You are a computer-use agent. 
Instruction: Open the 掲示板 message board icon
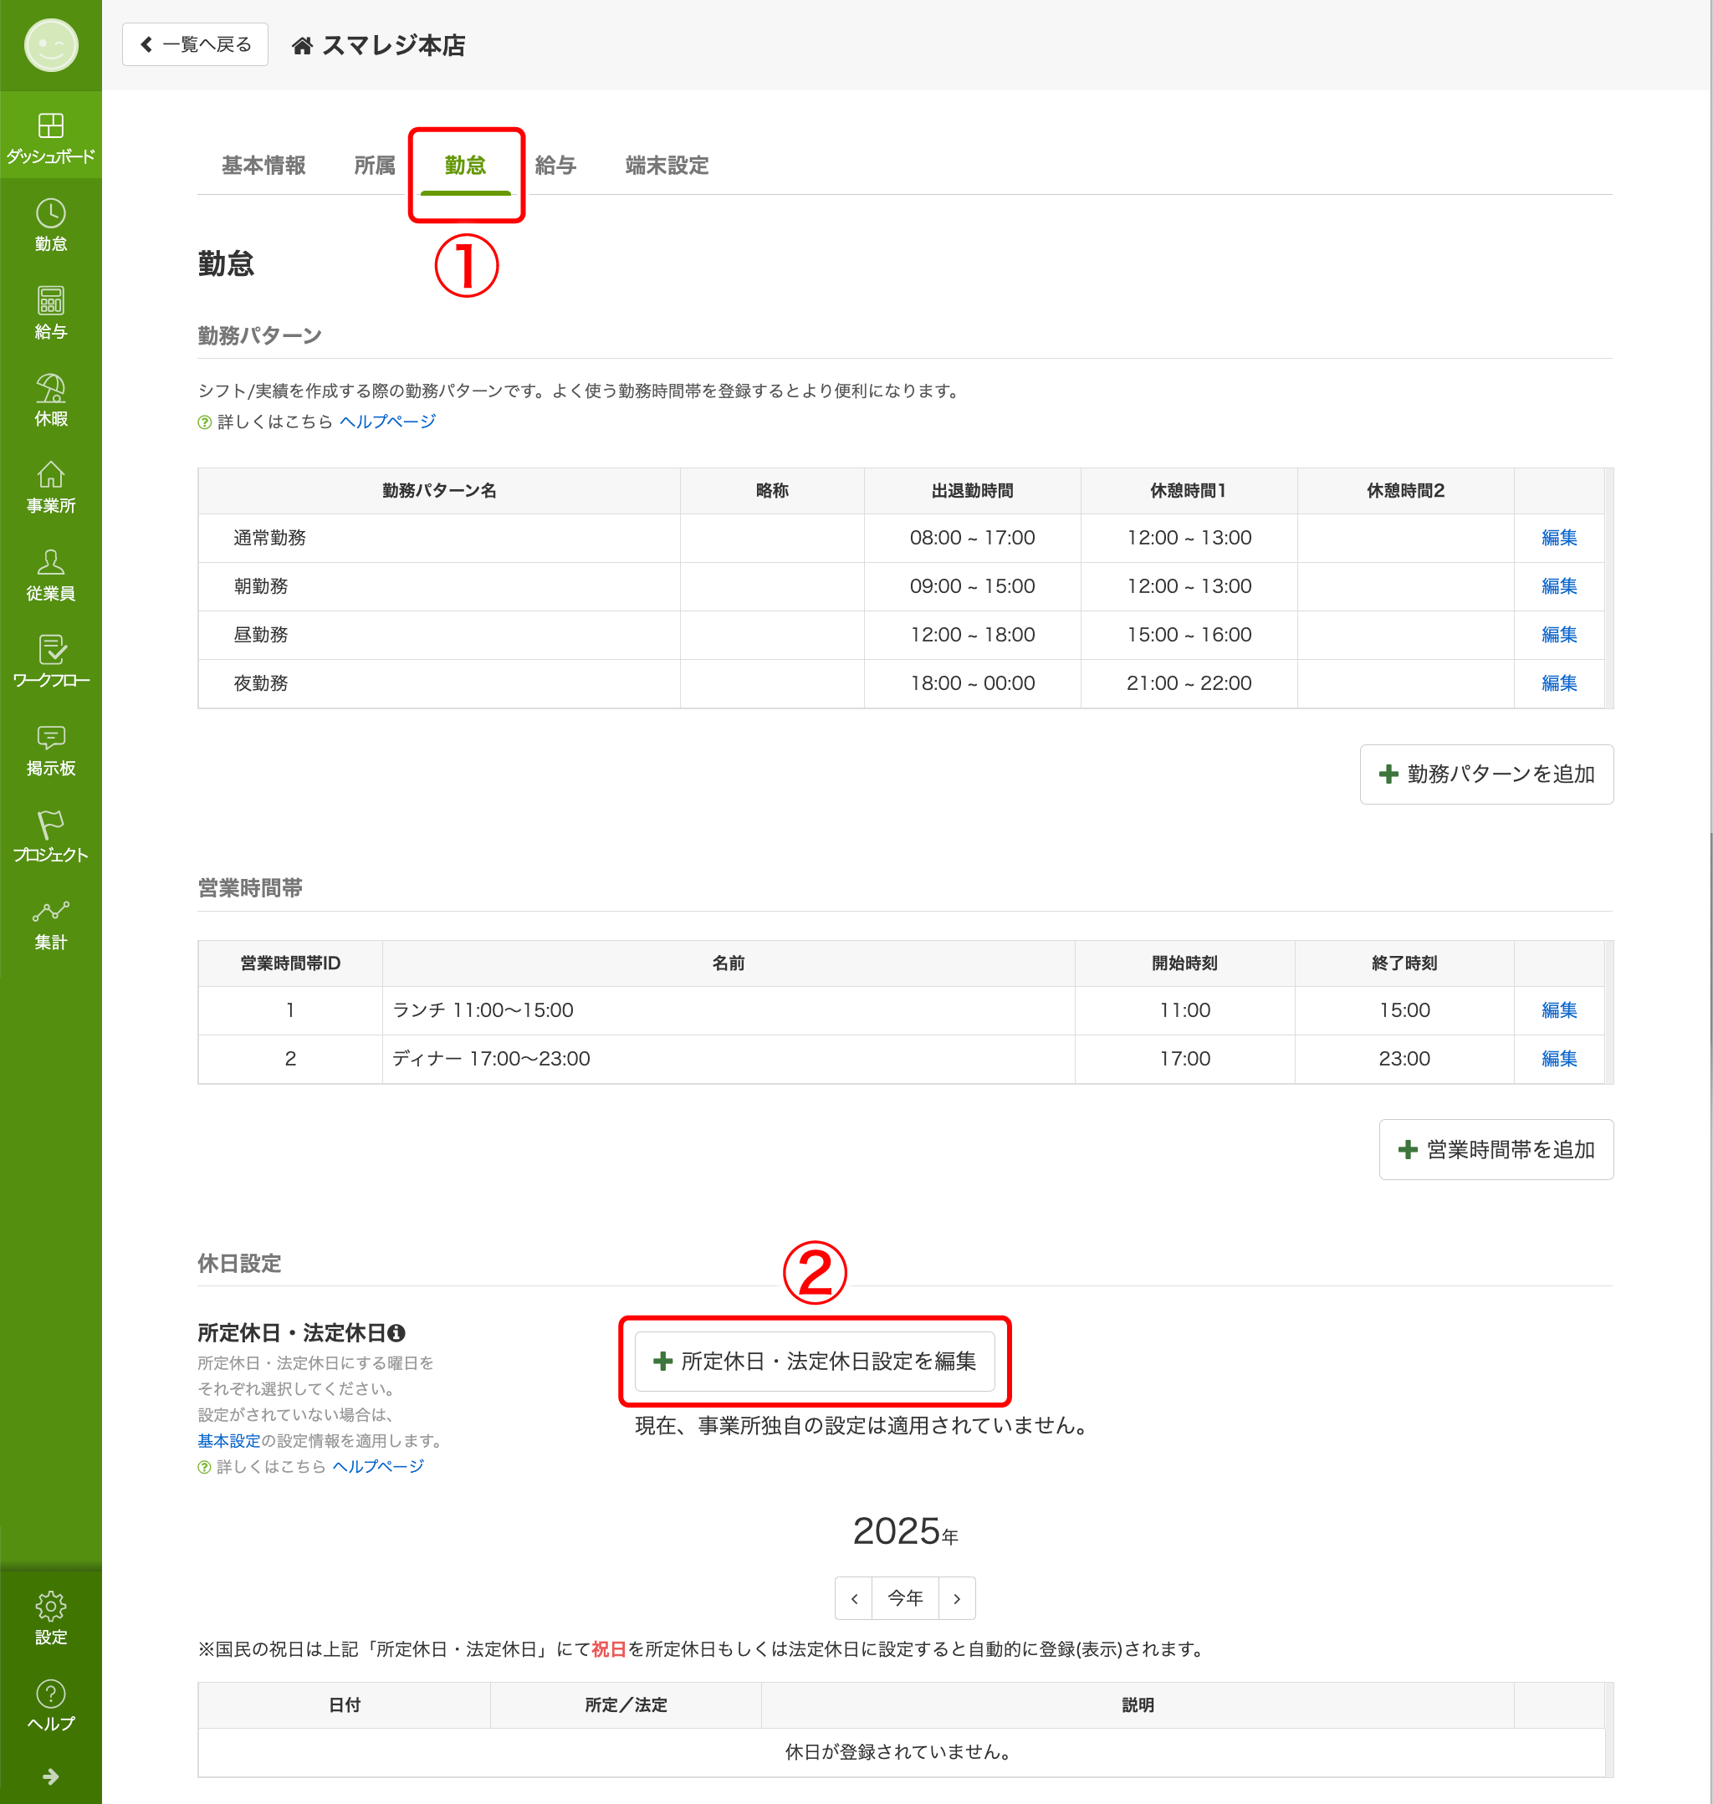point(50,737)
